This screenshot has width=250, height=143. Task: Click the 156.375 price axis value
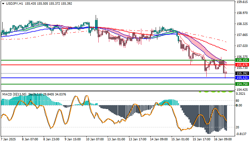242,57
